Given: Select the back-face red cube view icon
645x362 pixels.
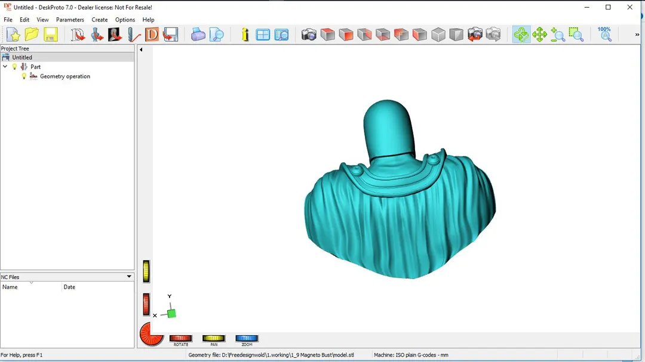Looking at the screenshot, I should (x=364, y=35).
